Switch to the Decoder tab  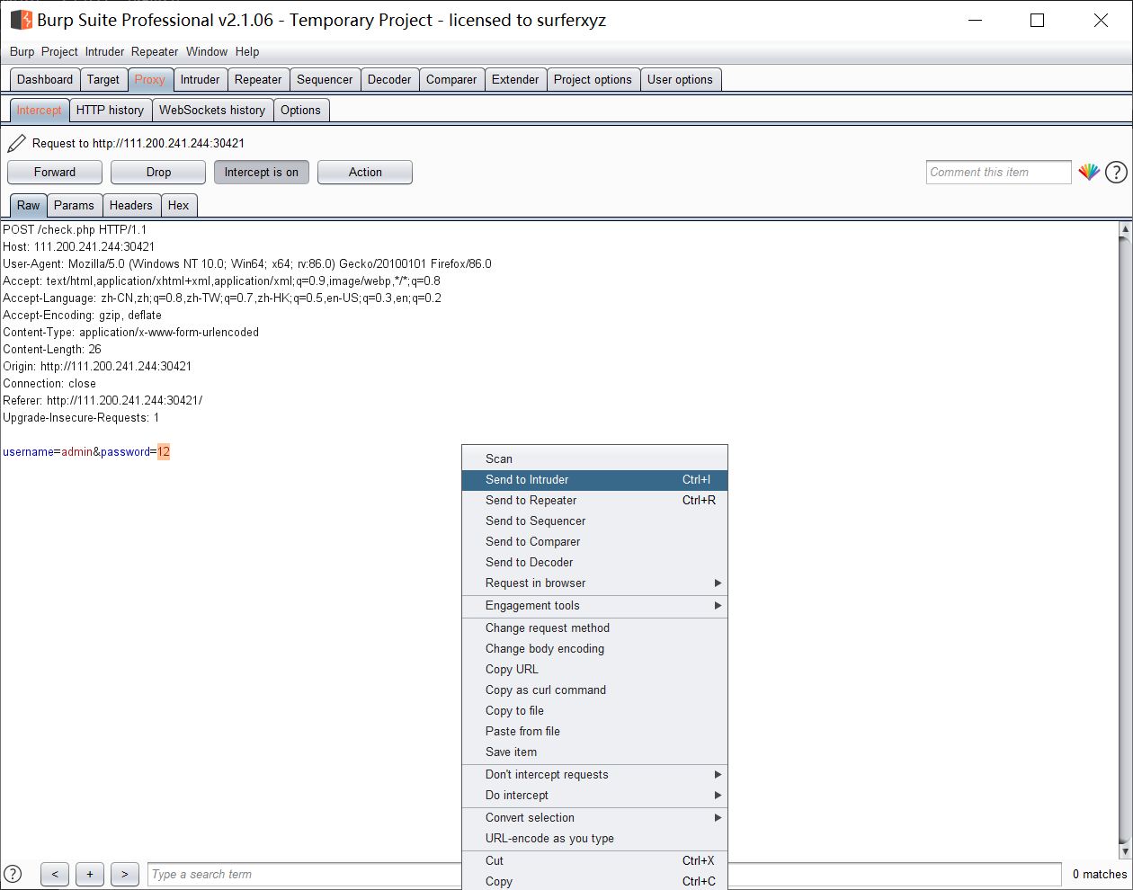pos(389,79)
